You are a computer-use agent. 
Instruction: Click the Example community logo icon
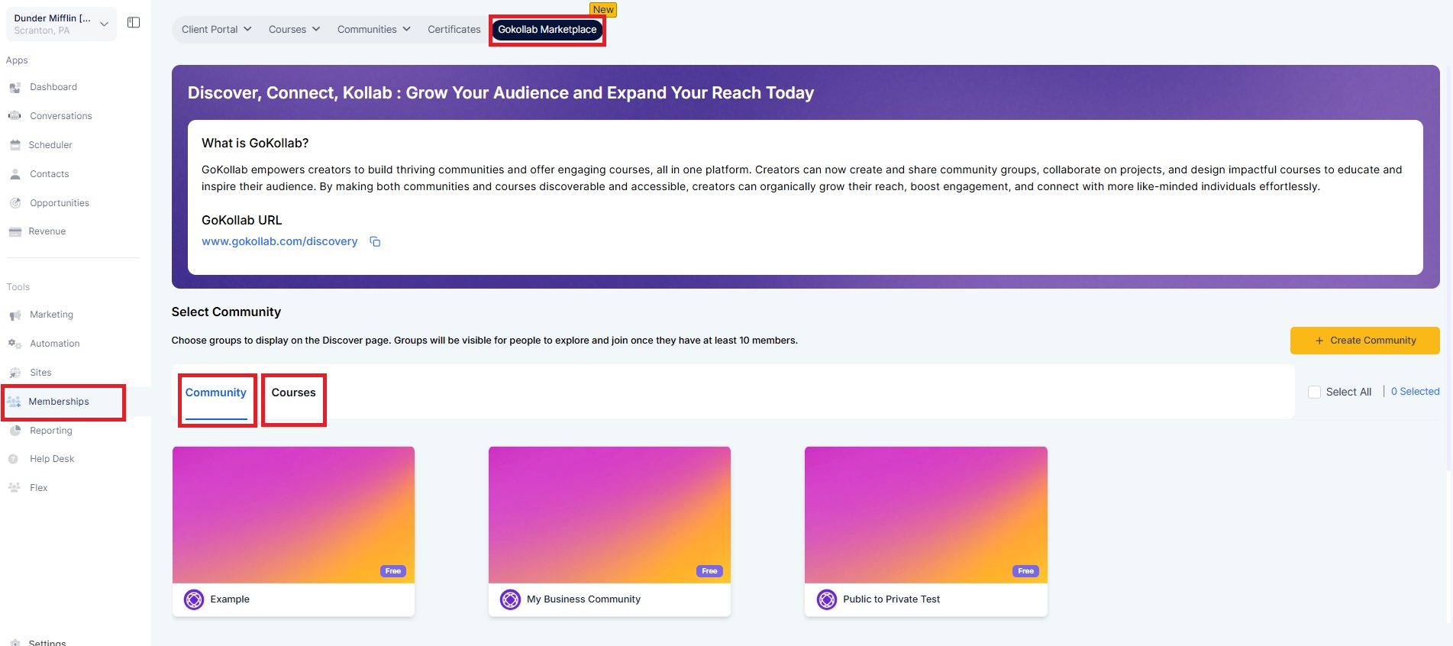click(194, 599)
